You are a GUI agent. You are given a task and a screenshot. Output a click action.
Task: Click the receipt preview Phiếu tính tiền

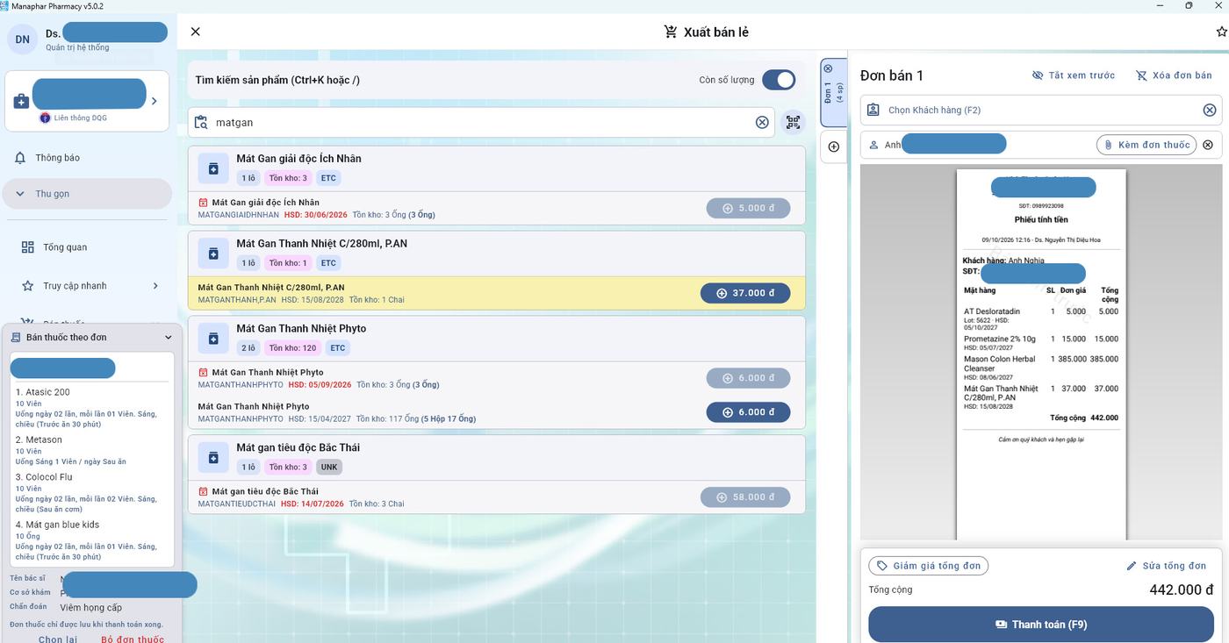pyautogui.click(x=1041, y=354)
